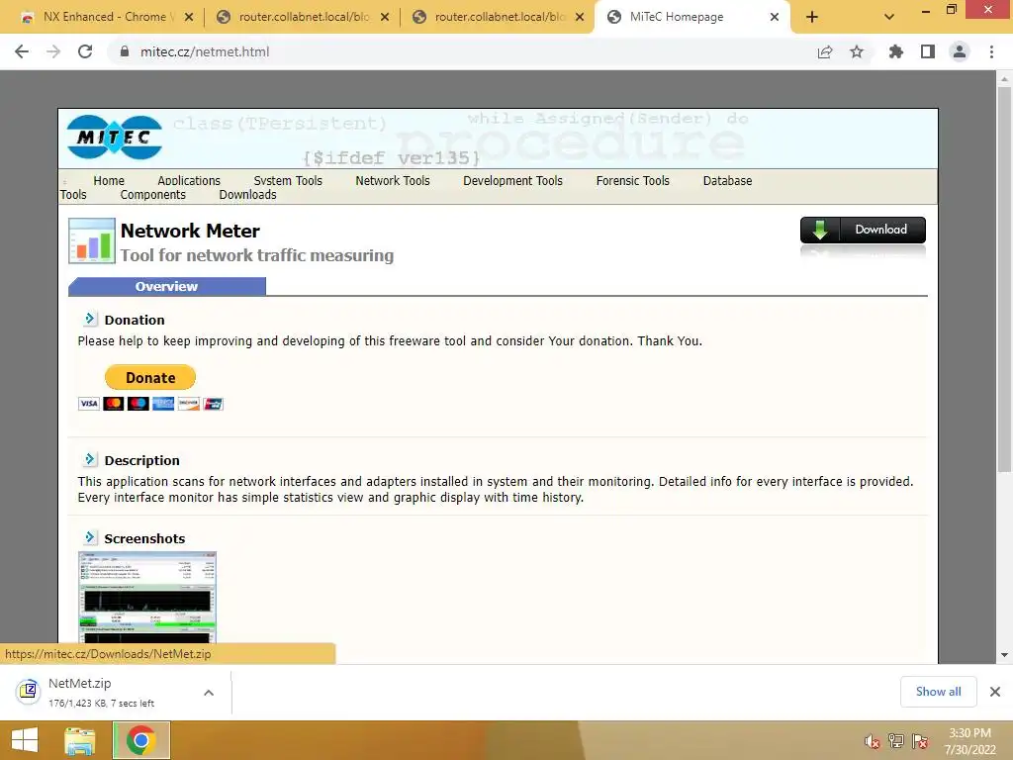Viewport: 1013px width, 760px height.
Task: Click the black Download button
Action: coord(863,230)
